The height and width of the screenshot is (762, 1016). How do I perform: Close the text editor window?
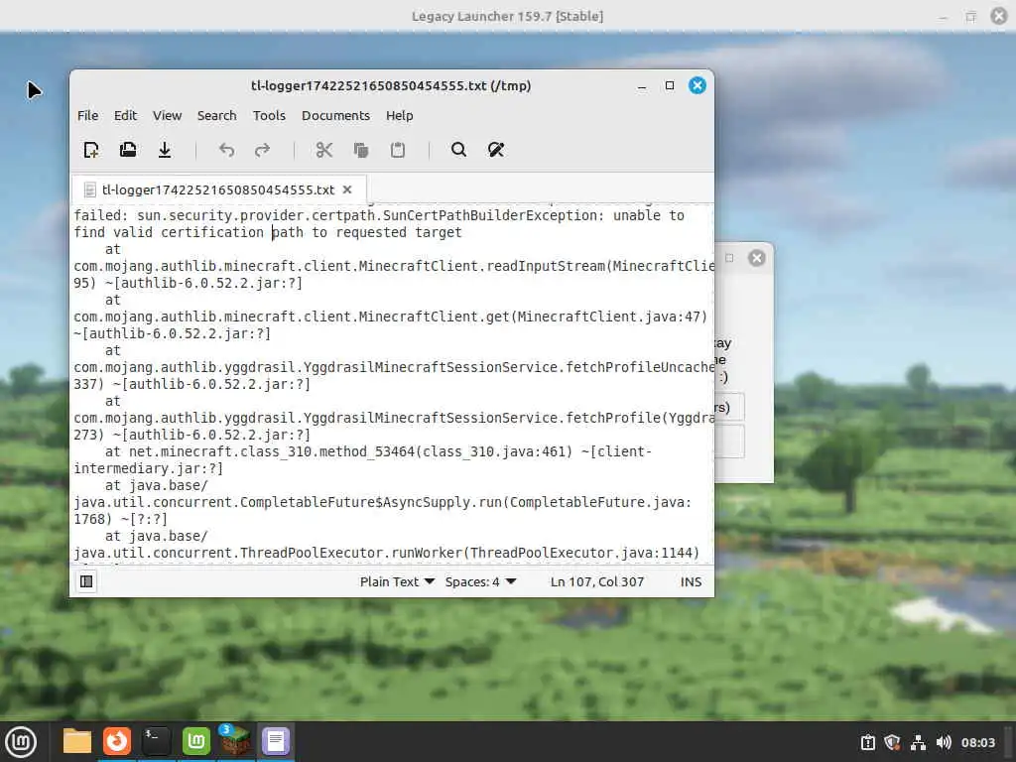pyautogui.click(x=698, y=85)
